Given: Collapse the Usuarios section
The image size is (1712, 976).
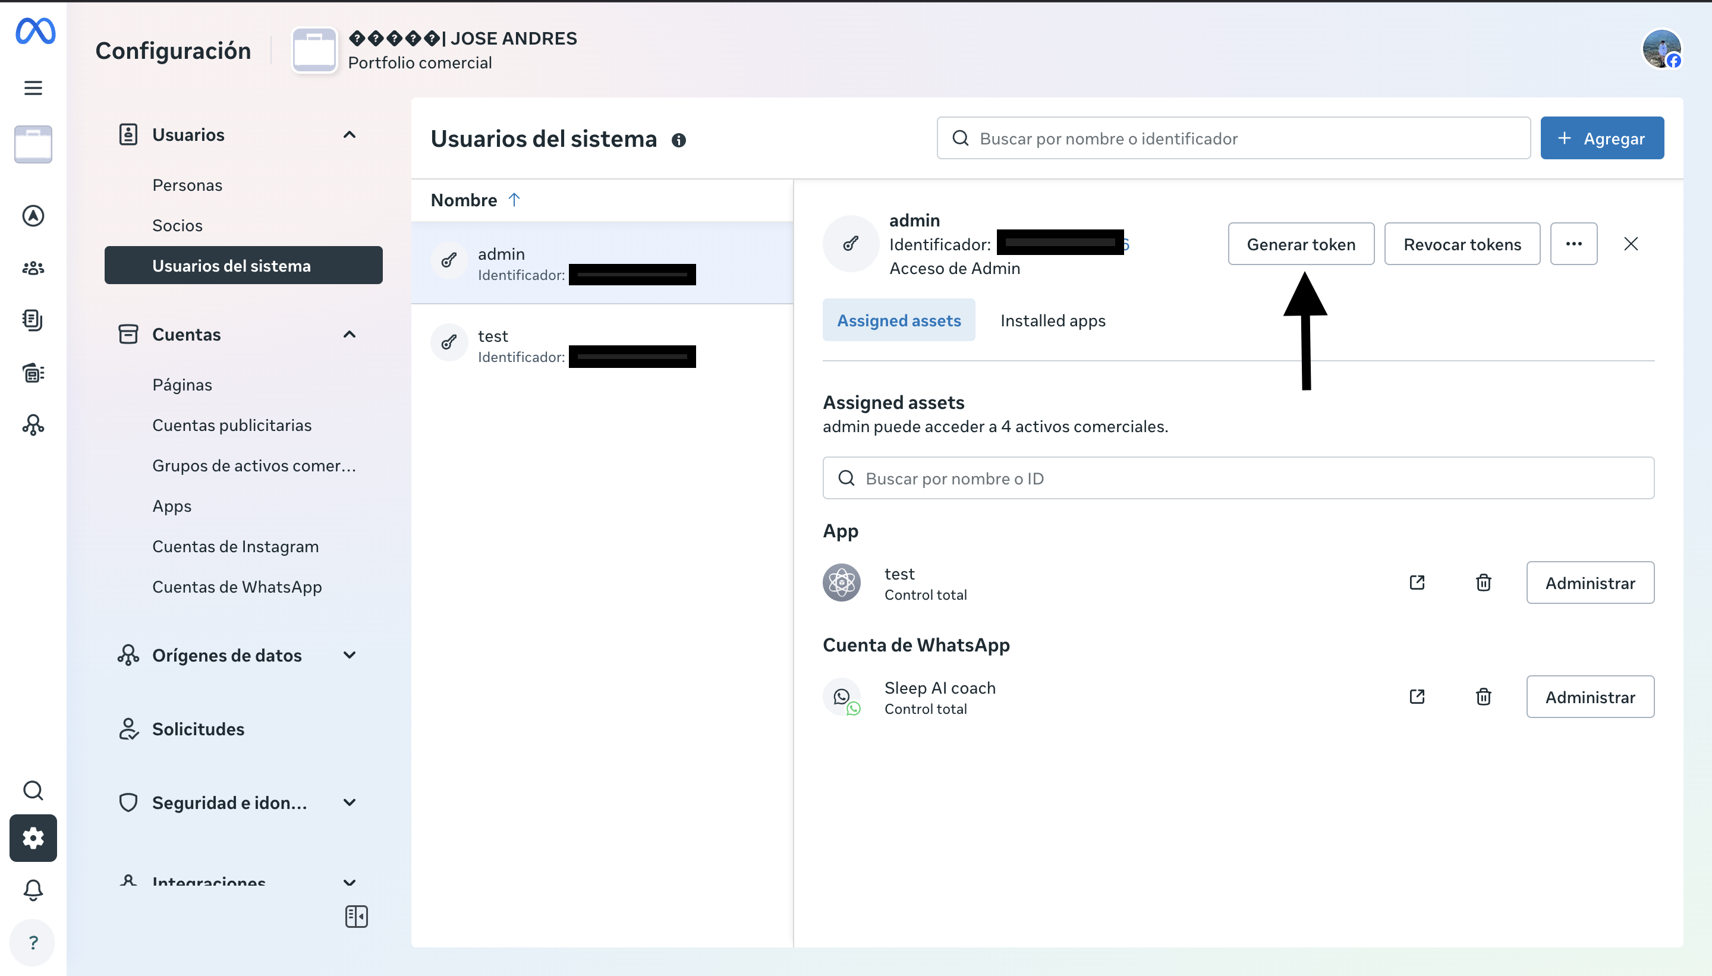Looking at the screenshot, I should 350,135.
